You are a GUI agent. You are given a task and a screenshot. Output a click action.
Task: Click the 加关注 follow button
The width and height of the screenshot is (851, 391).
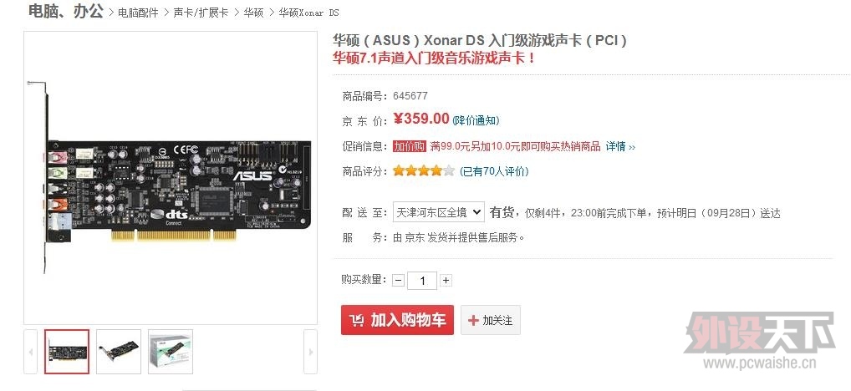[x=491, y=320]
